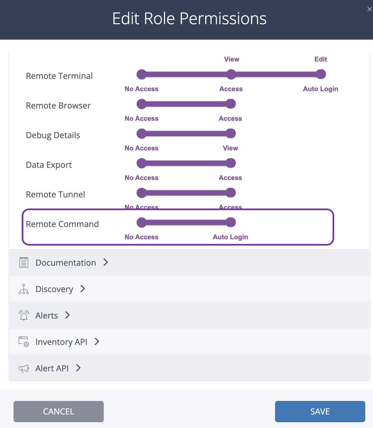Set Remote Browser slider to No Access
373x428 pixels.
tap(142, 104)
